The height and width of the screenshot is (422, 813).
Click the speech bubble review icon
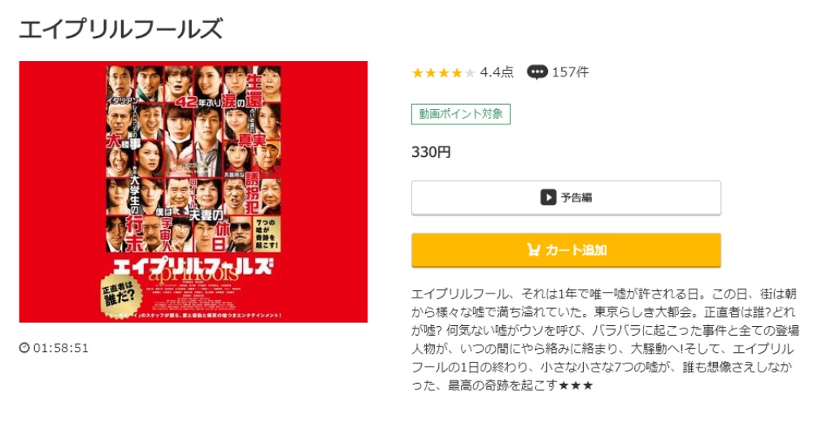pyautogui.click(x=537, y=72)
